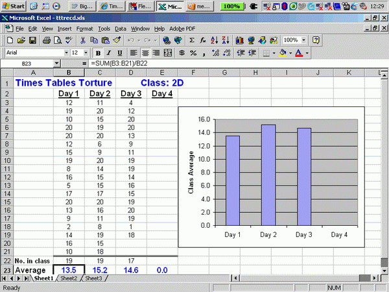Select the column B header
389x292 pixels.
[x=69, y=73]
